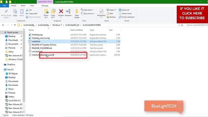Click Edit in Open group
This screenshot has height=117, width=208.
(x=110, y=14)
